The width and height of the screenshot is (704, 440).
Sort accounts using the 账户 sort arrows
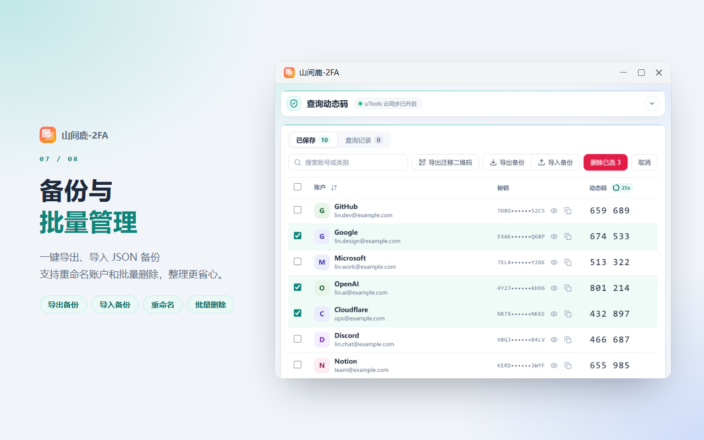[334, 188]
